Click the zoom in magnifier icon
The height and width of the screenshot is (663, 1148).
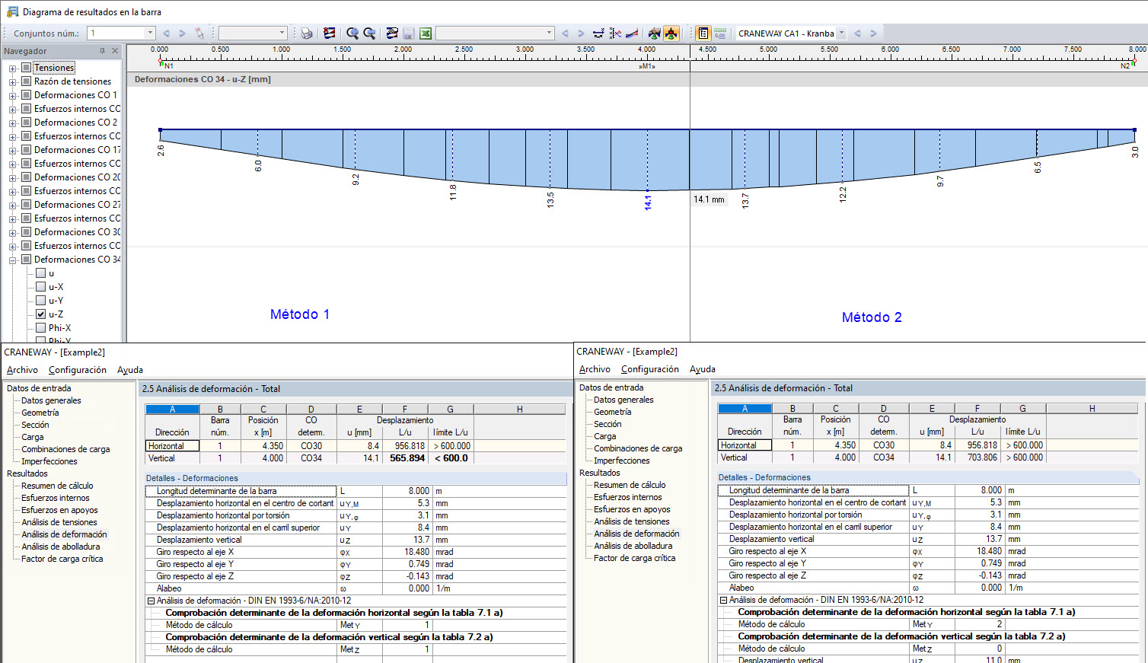tap(352, 33)
